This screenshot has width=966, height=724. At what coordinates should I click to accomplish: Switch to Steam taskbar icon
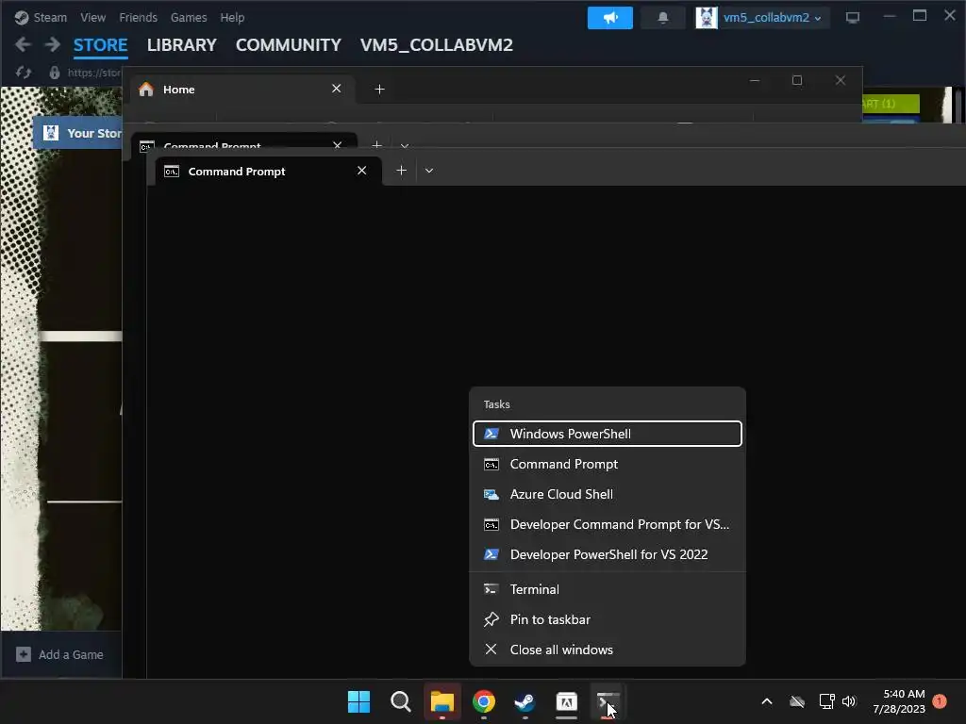pos(525,701)
